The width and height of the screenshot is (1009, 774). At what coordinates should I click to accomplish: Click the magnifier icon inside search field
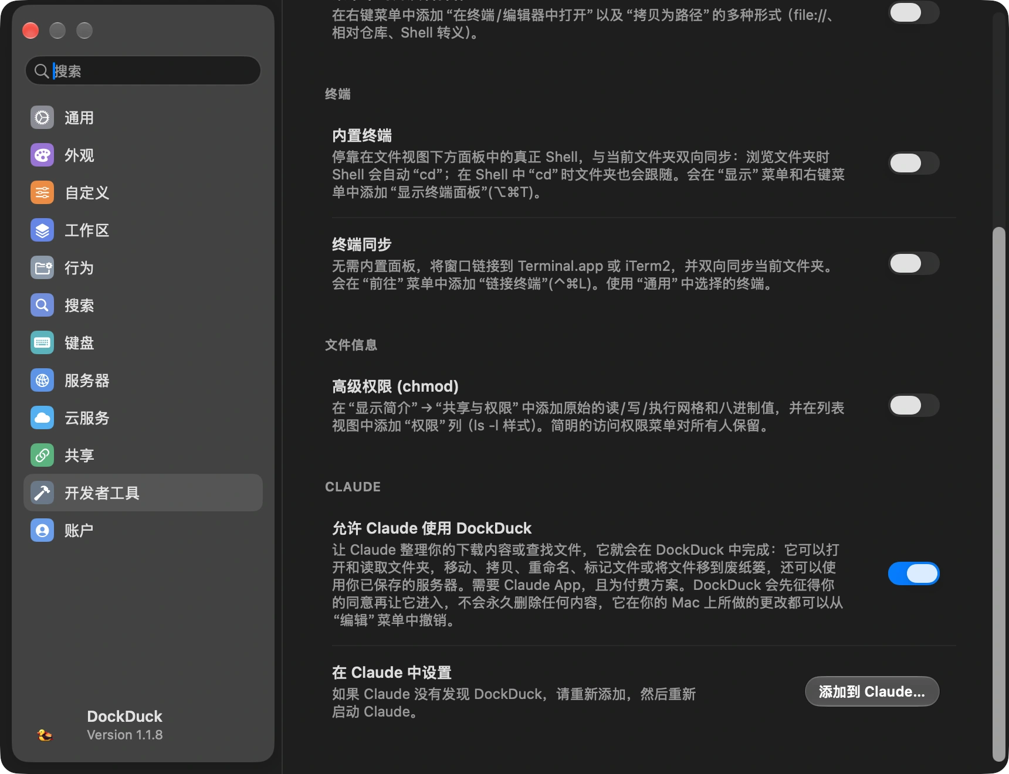point(41,71)
